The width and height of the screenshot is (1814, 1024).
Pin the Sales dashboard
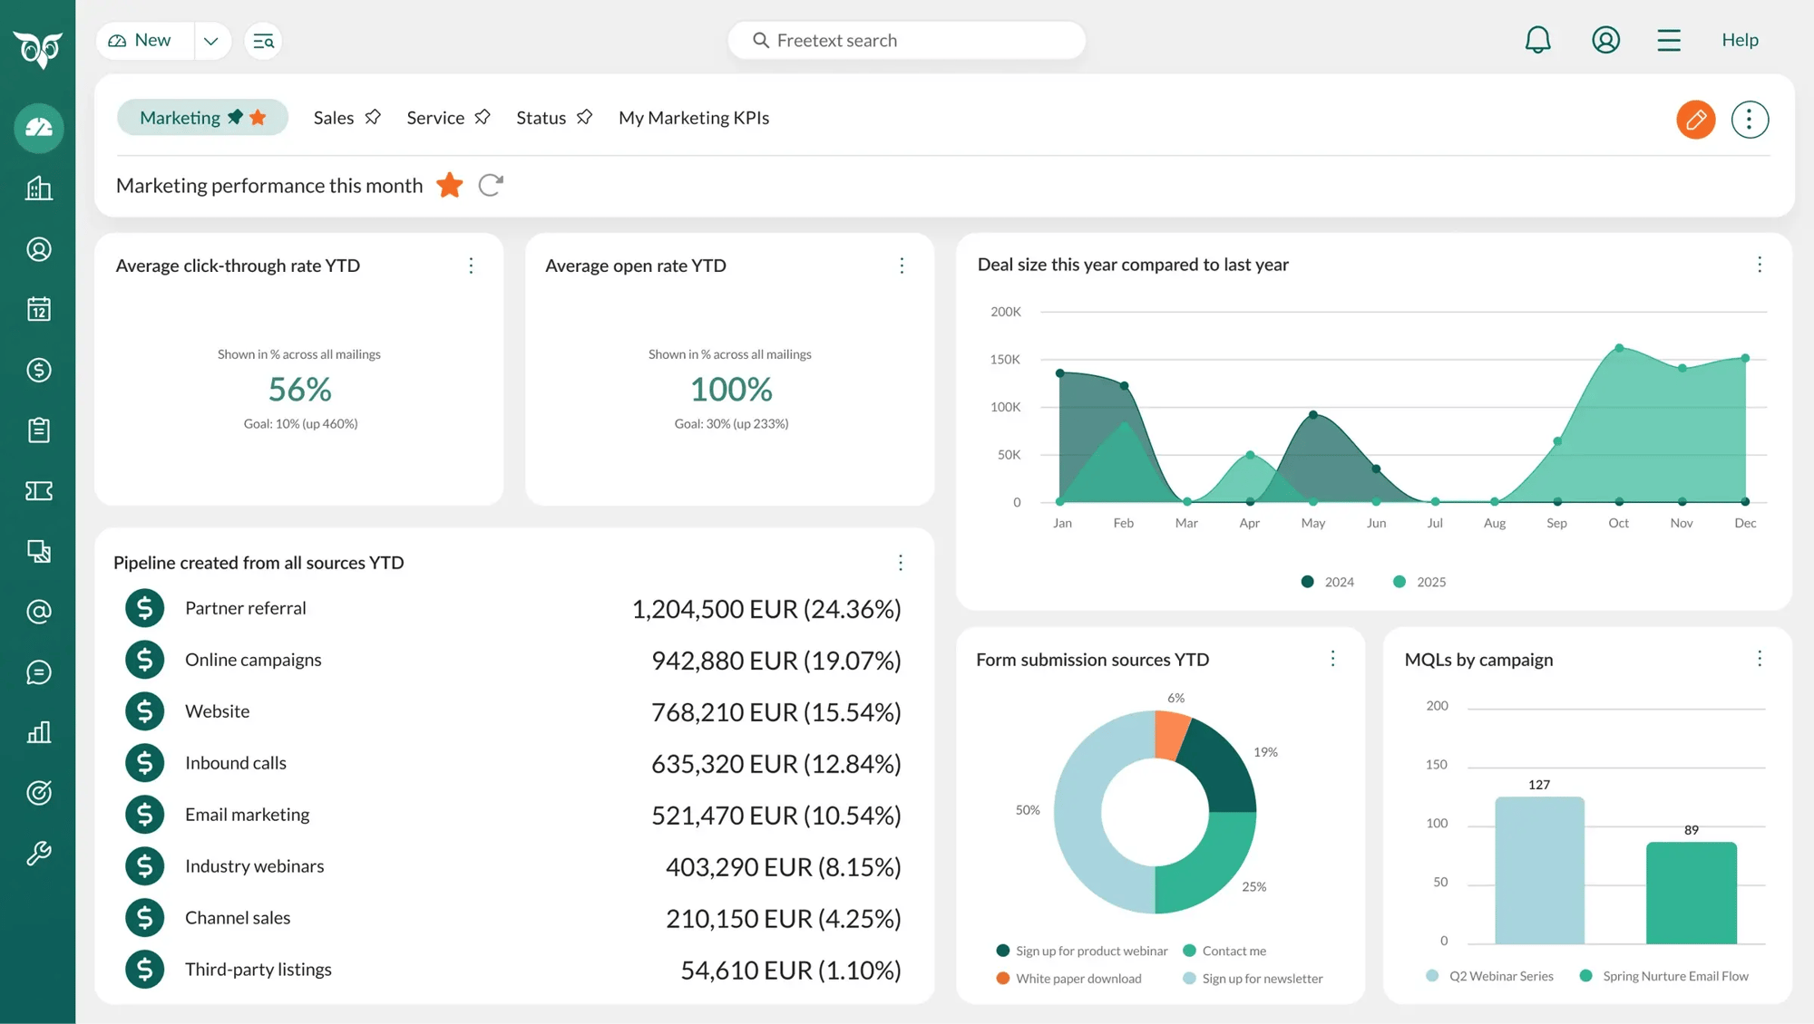pyautogui.click(x=373, y=117)
